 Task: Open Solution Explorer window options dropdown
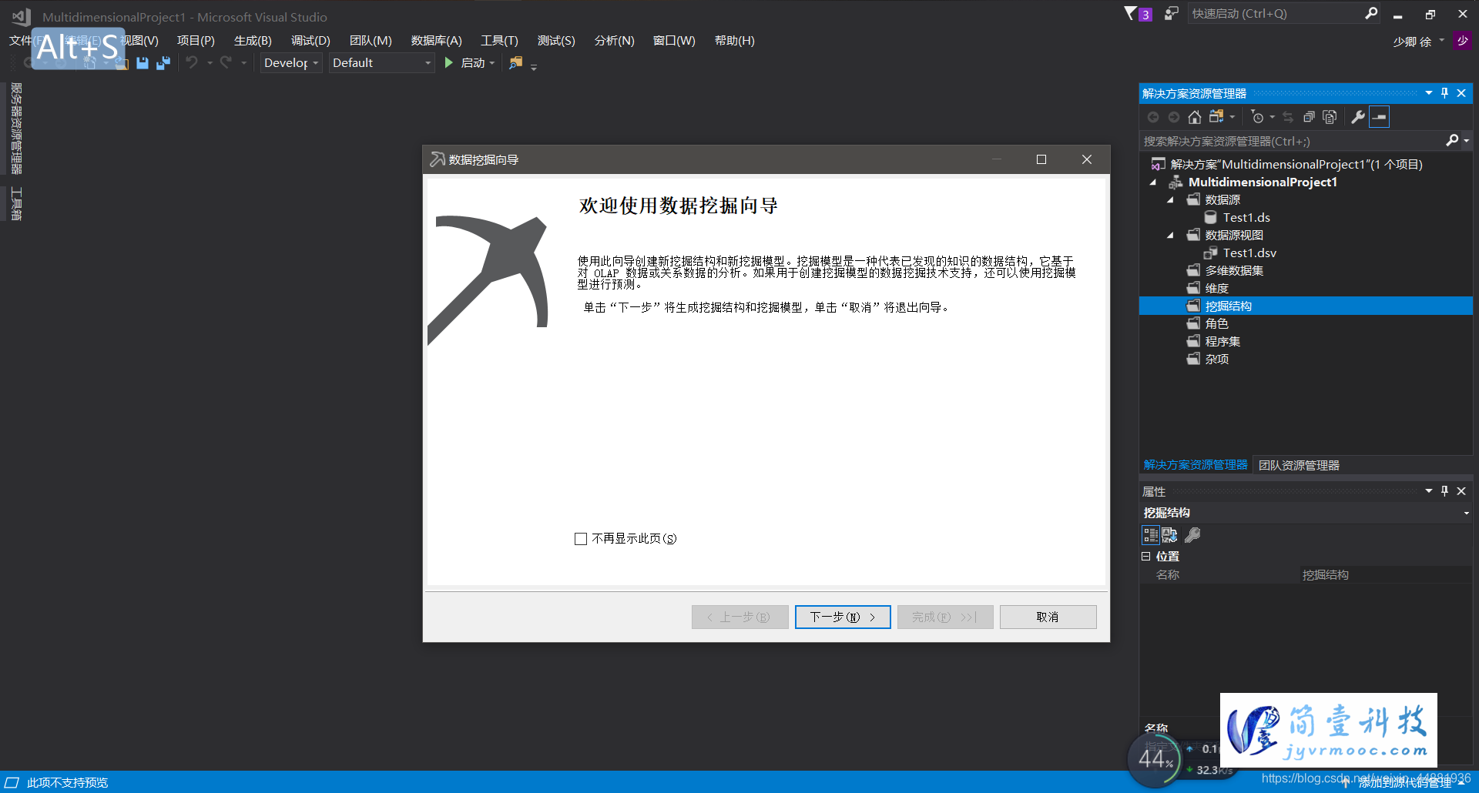(1429, 93)
